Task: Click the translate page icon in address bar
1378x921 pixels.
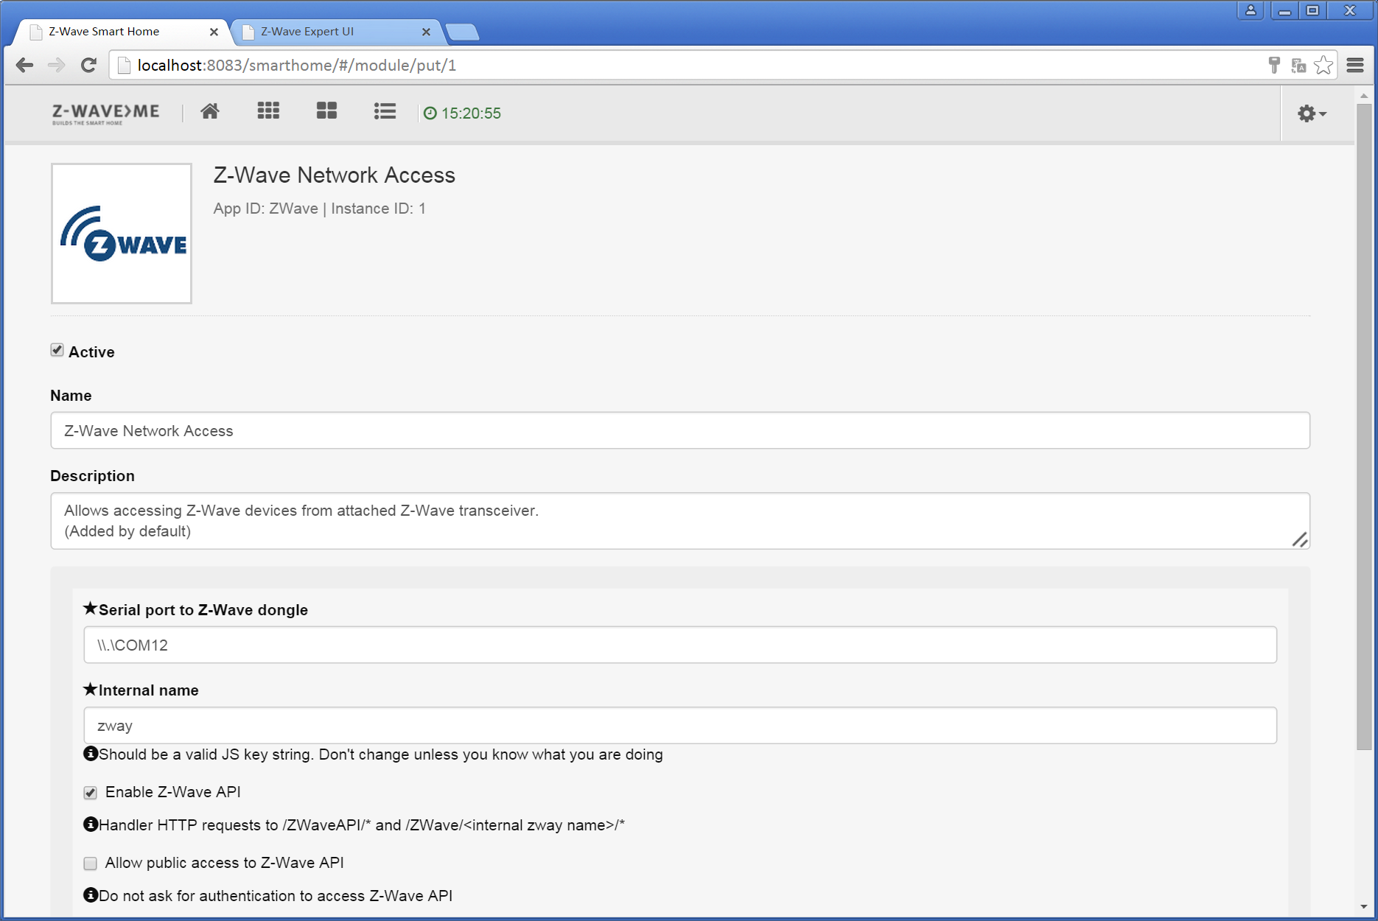Action: pyautogui.click(x=1298, y=66)
